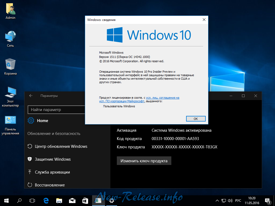Open Защитник Windows section
Image resolution: width=275 pixels, height=206 pixels.
(49, 159)
